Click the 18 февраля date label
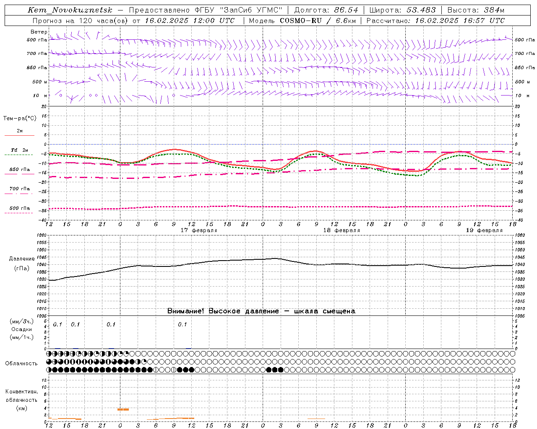 (341, 230)
